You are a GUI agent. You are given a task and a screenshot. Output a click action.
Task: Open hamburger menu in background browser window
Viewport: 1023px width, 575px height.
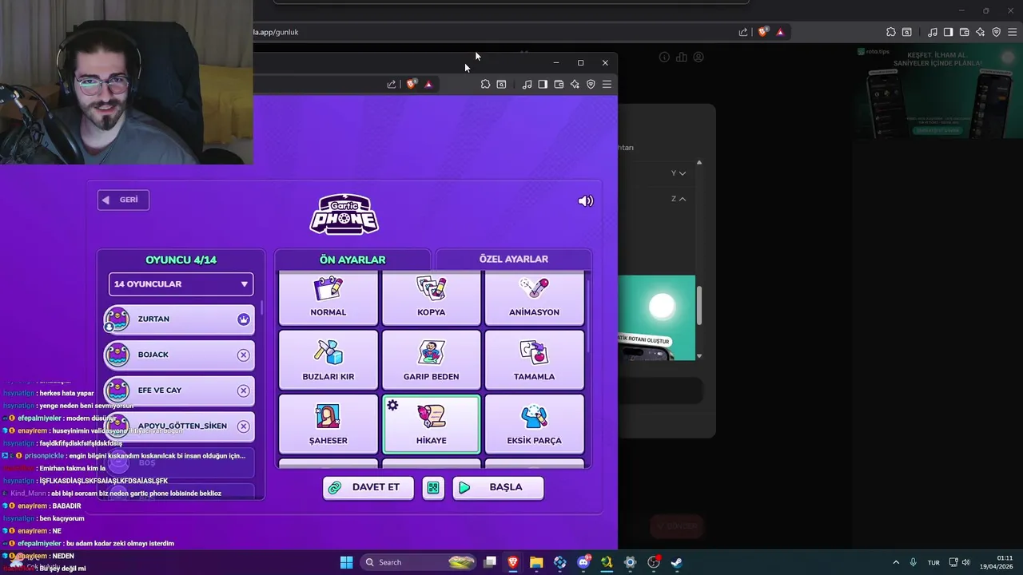coord(1012,32)
